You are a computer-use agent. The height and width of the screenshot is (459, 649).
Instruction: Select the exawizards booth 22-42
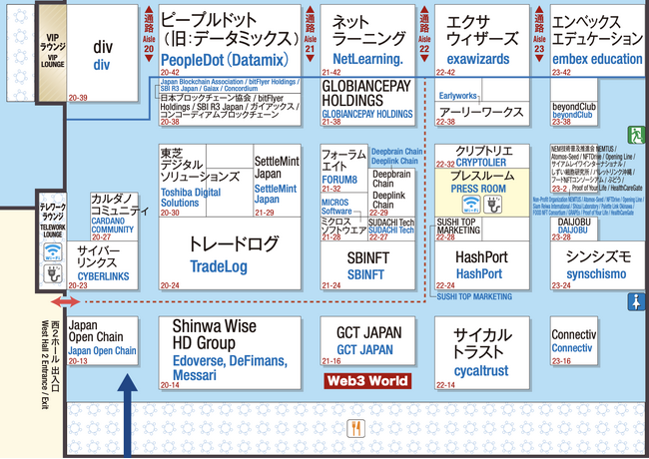pyautogui.click(x=482, y=40)
